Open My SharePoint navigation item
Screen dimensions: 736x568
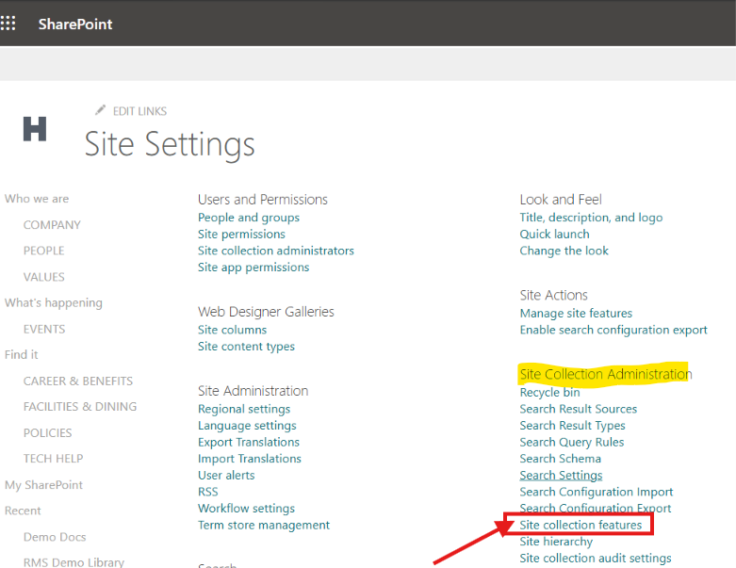click(43, 485)
